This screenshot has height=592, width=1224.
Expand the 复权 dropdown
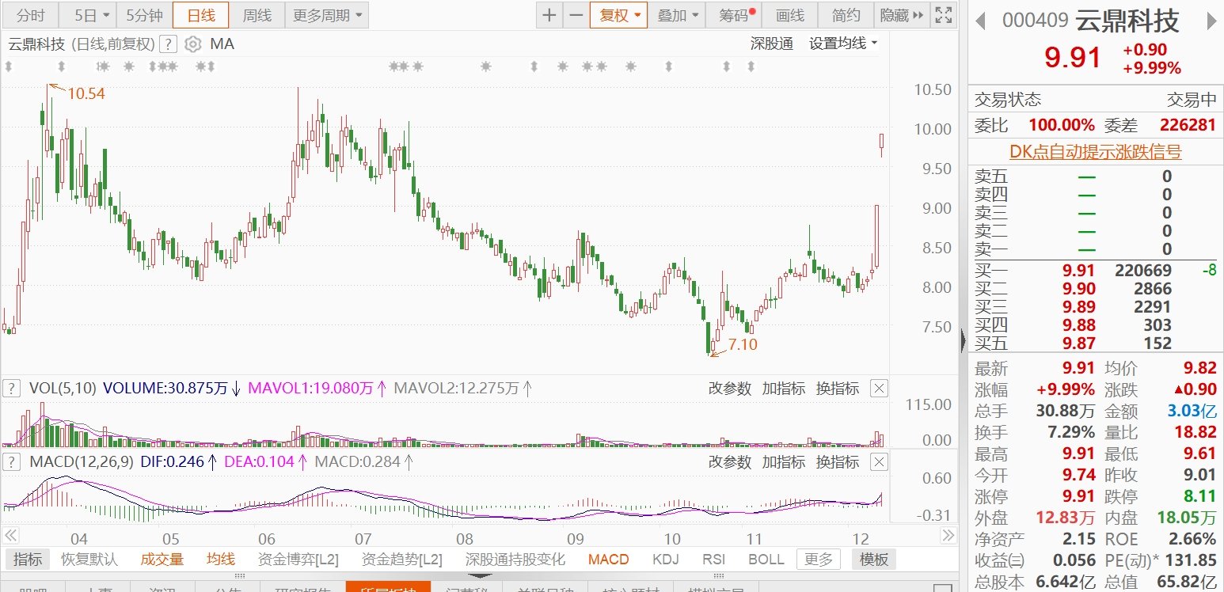620,15
